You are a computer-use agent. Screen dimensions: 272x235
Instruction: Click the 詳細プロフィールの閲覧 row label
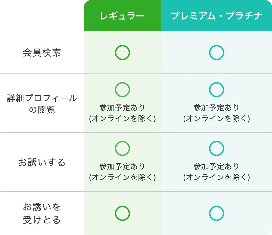click(x=42, y=104)
